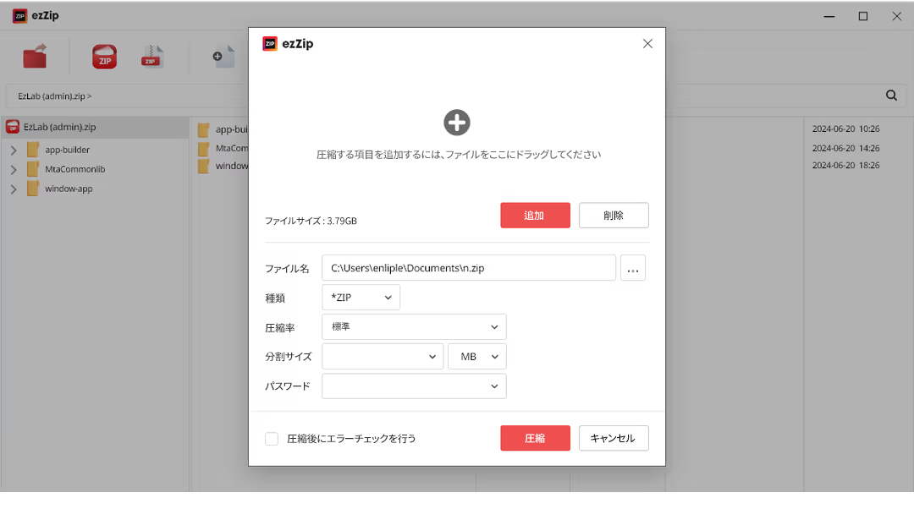Click the add file toolbar icon
Image resolution: width=914 pixels, height=509 pixels.
click(223, 57)
